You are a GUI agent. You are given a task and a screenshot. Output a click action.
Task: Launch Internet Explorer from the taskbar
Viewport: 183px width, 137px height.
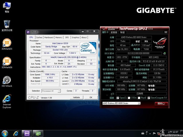(16, 134)
